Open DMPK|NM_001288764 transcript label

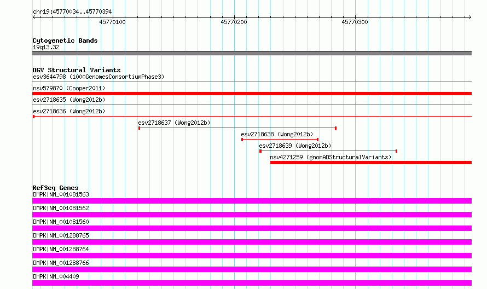point(61,249)
